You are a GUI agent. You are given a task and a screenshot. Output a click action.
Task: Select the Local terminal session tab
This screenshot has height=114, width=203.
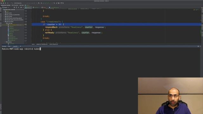pos(9,47)
